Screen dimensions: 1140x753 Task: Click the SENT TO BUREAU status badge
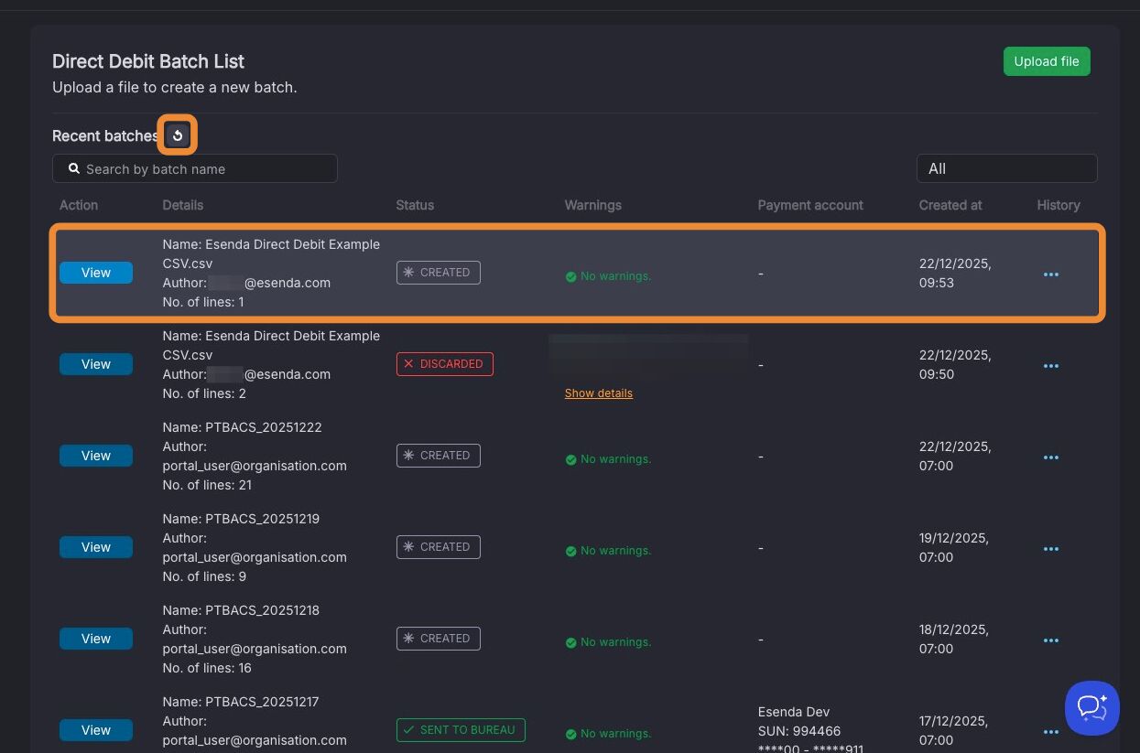(x=461, y=730)
